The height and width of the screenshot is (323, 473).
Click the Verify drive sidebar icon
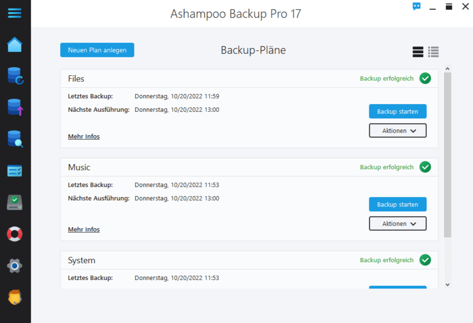coord(15,202)
